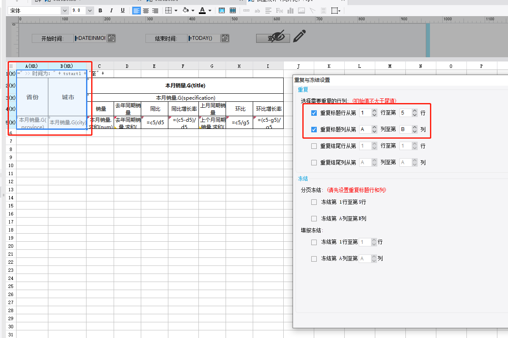
Task: Click the 重复标题列 end column field showing B
Action: pos(406,129)
